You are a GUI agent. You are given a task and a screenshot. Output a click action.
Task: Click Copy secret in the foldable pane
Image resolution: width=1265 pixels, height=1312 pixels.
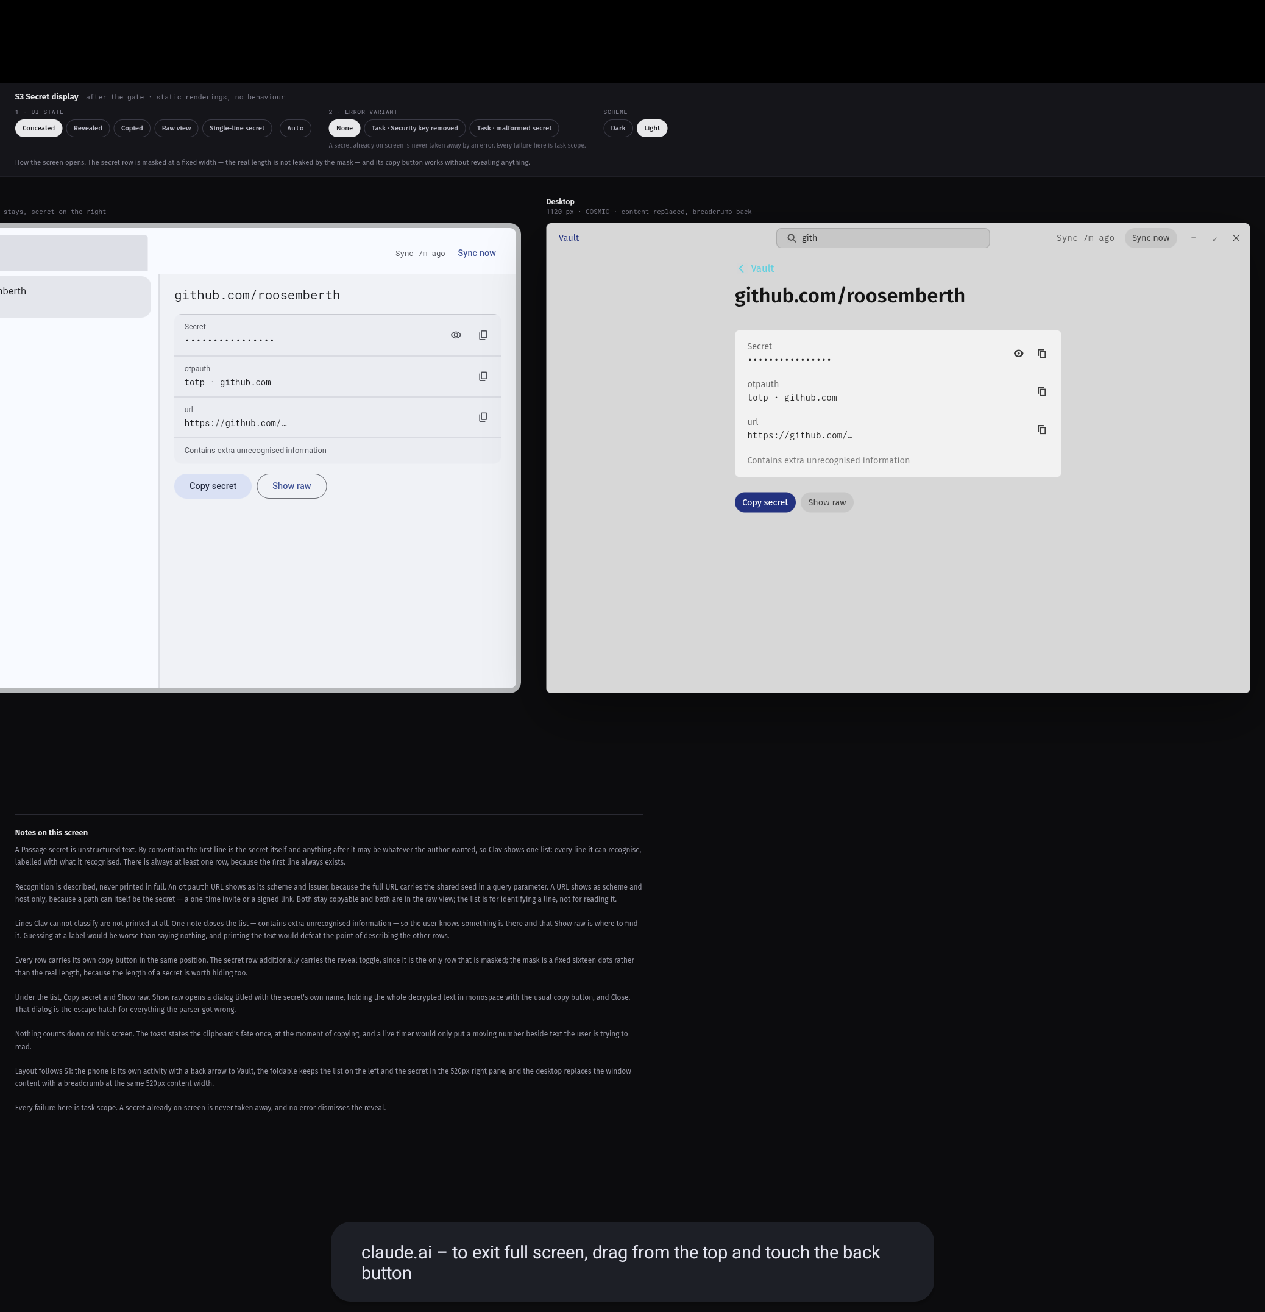click(213, 486)
